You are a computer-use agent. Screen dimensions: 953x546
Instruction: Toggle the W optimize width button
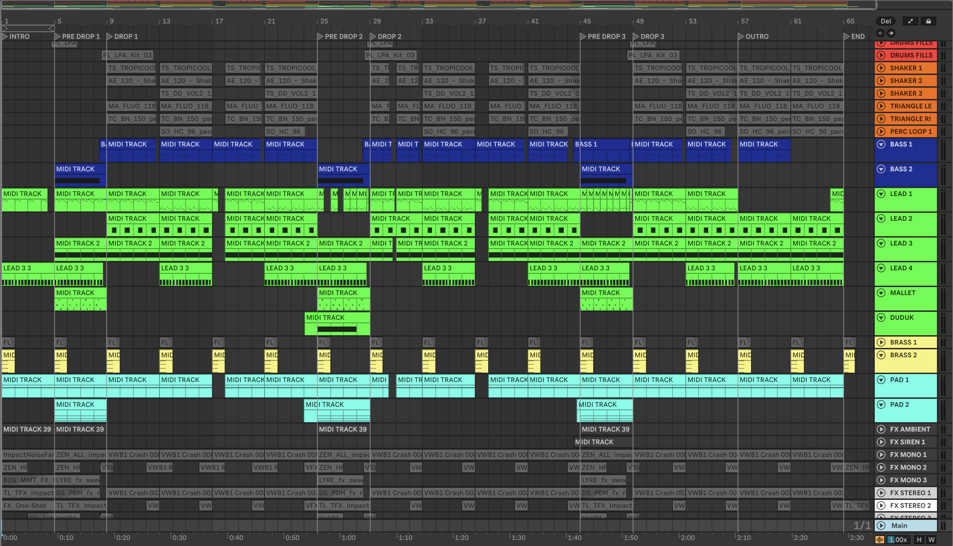pos(931,540)
